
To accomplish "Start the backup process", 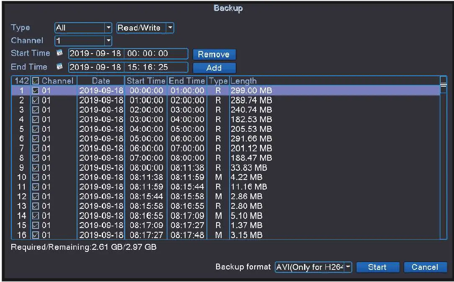I will (377, 267).
